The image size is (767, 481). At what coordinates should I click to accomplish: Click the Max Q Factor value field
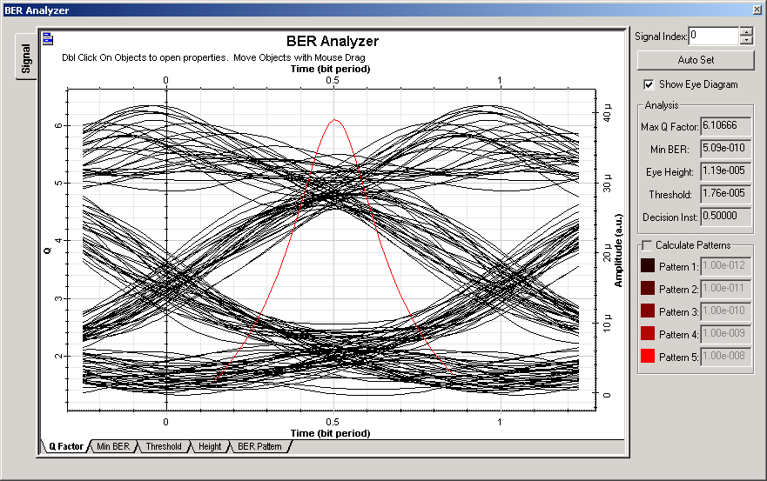(726, 127)
